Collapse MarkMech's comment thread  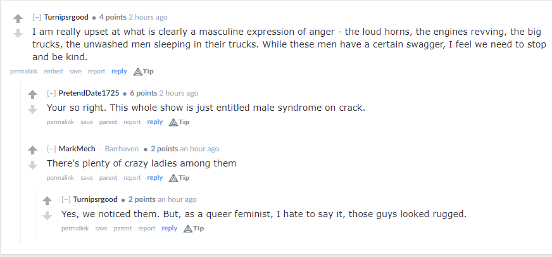[x=51, y=149]
